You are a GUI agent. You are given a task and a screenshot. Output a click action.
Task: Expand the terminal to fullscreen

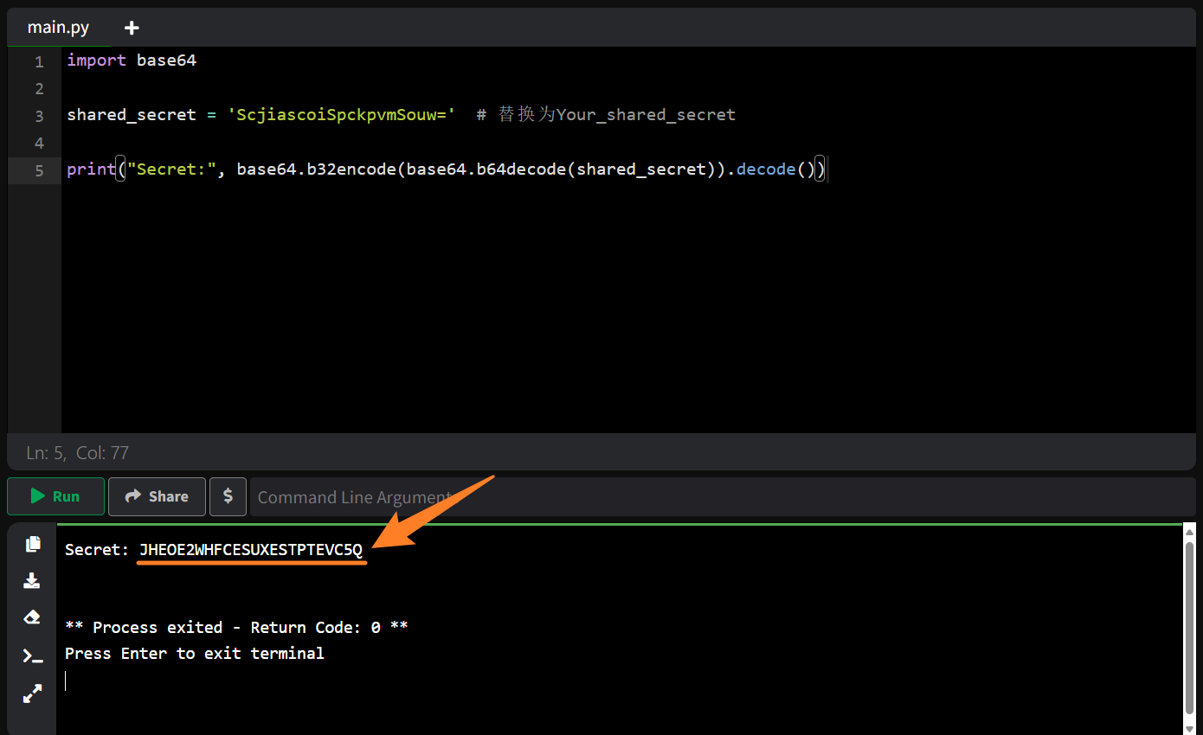tap(33, 693)
